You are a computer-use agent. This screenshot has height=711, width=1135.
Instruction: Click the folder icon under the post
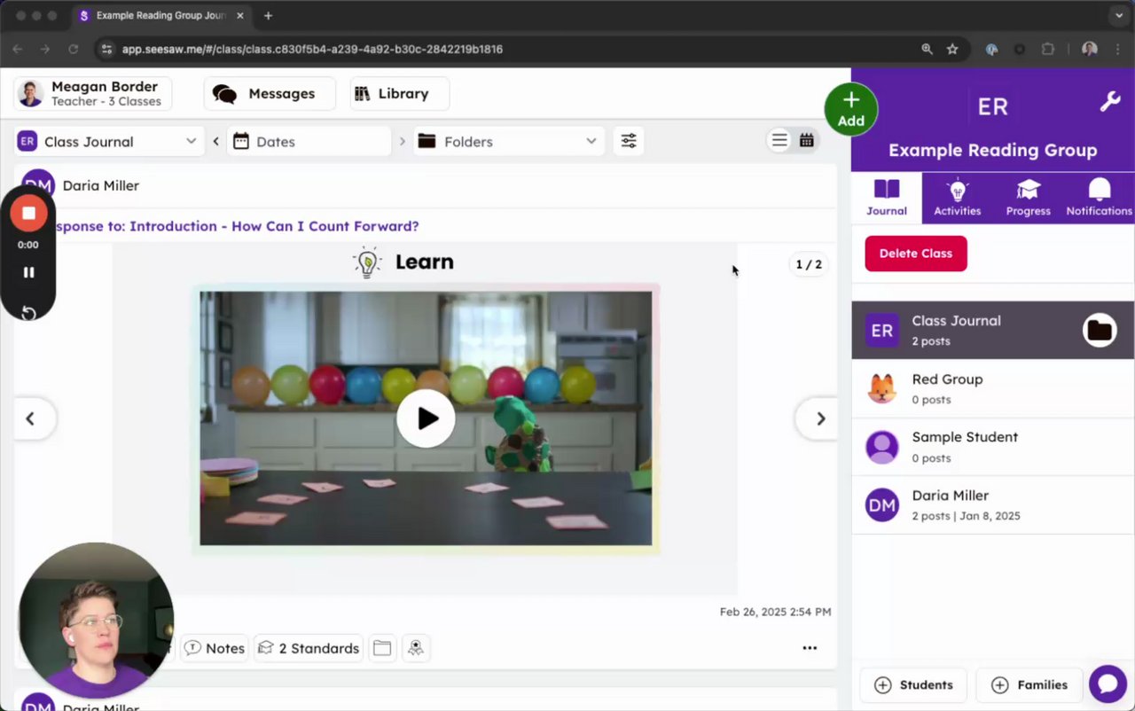(382, 648)
